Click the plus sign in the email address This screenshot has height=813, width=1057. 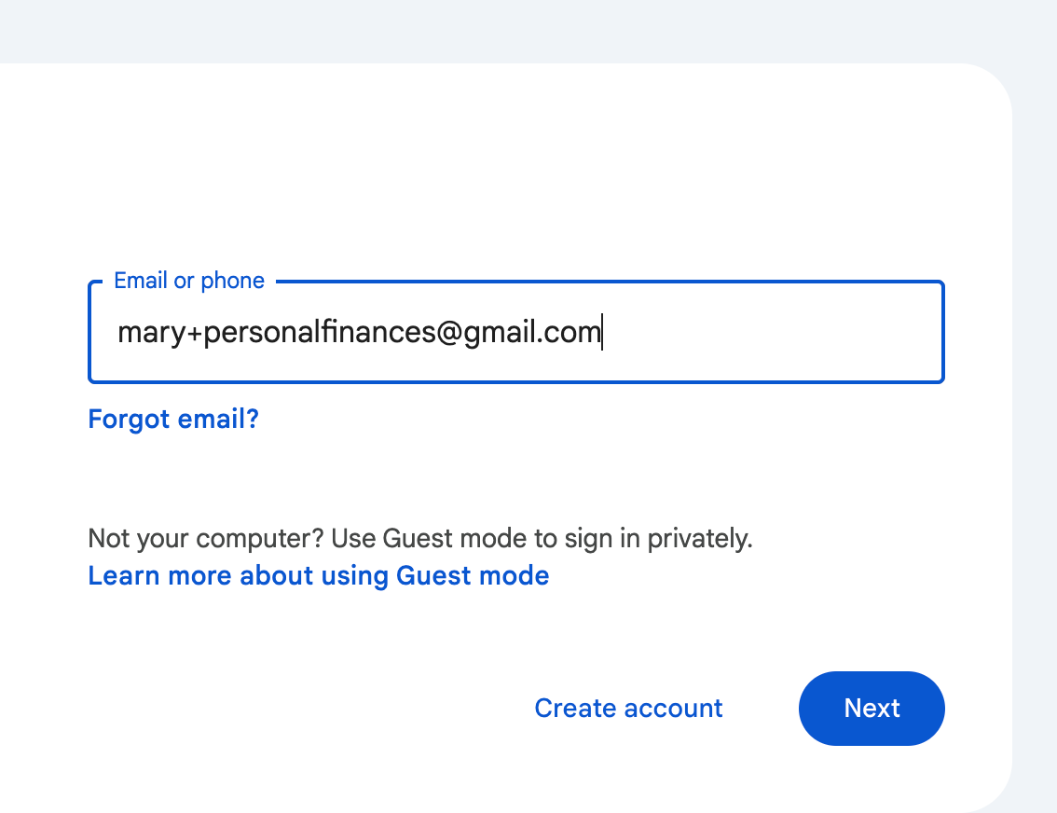pyautogui.click(x=194, y=333)
